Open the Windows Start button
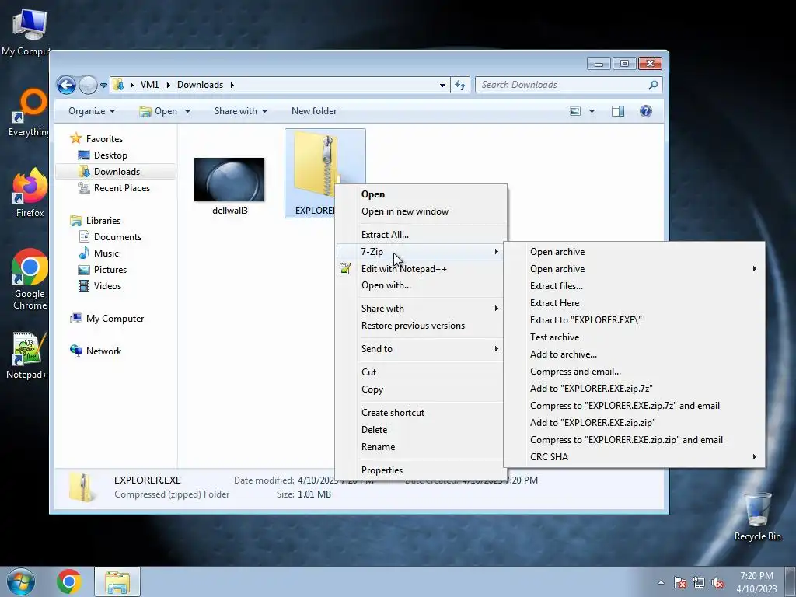 coord(21,581)
